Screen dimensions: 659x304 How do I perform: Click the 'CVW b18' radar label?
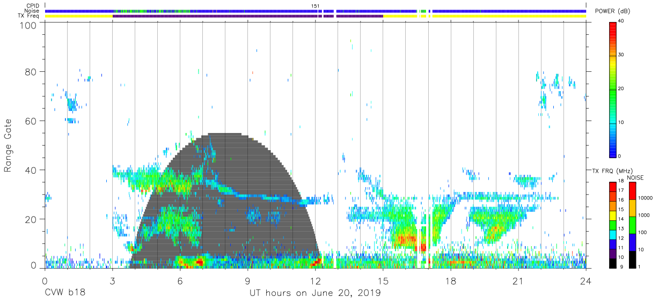point(64,293)
